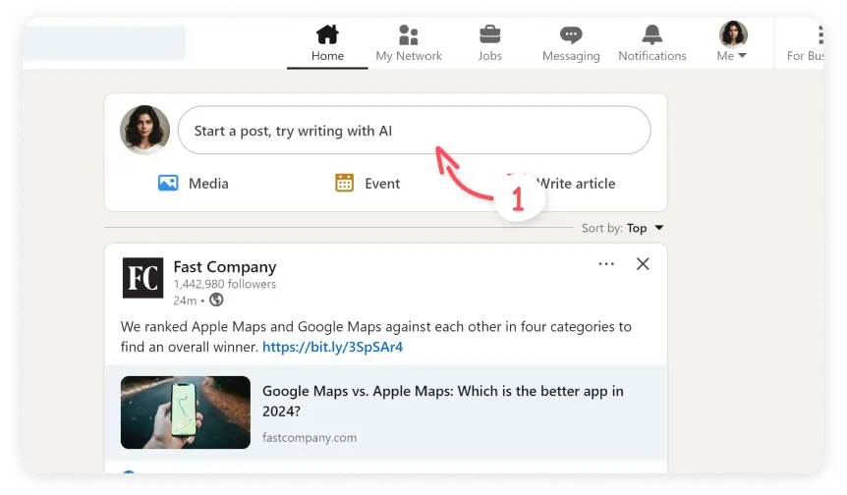Dismiss the Fast Company post
847x495 pixels.
click(643, 264)
